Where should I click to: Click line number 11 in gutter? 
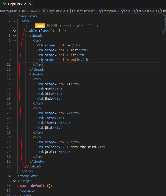point(9,65)
